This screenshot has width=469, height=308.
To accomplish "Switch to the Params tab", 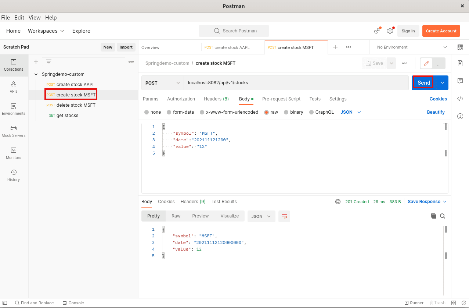I will 151,99.
